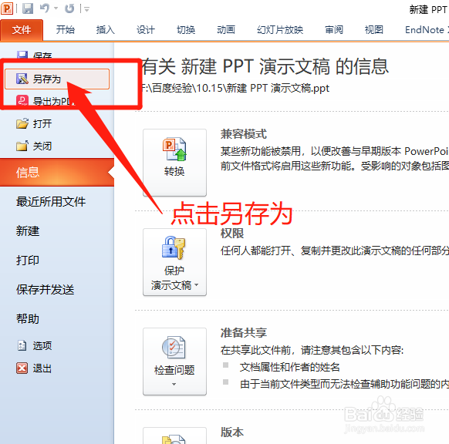Switch to the 审阅 ribbon tab

pos(334,30)
